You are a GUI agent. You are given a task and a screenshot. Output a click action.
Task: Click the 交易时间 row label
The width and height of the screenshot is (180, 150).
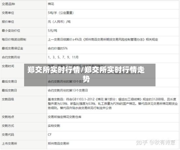point(8,66)
